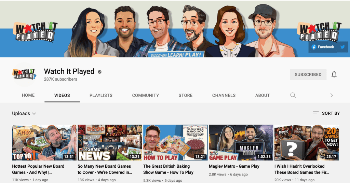The width and height of the screenshot is (350, 183).
Task: Expand the Uploads dropdown
Action: [x=24, y=113]
